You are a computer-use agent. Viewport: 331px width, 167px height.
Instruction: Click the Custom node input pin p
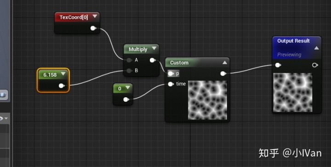171,74
